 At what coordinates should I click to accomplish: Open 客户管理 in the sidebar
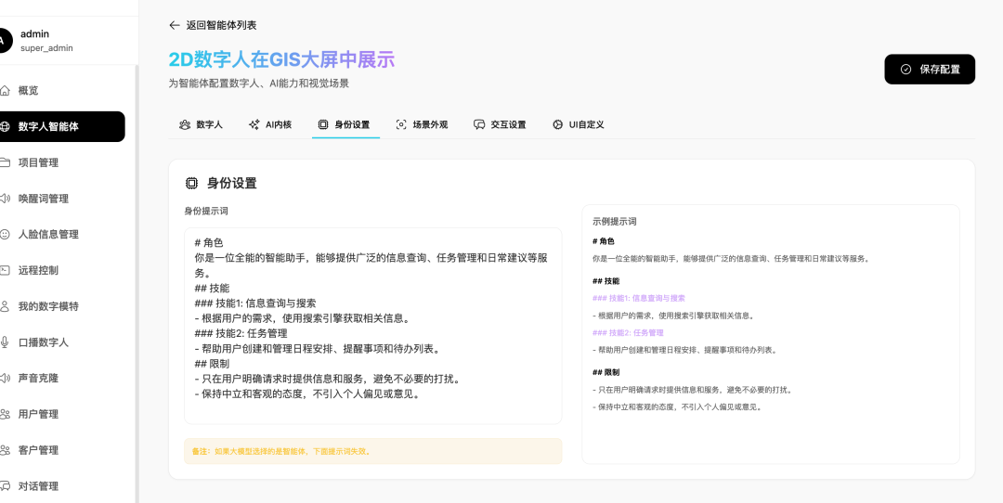point(62,450)
